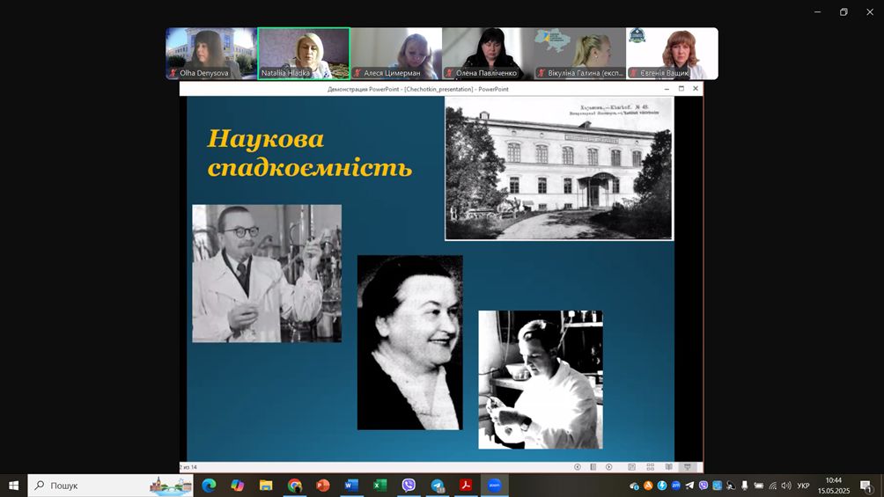The height and width of the screenshot is (497, 884).
Task: Select Nataliia Hladka's video tile
Action: click(304, 54)
